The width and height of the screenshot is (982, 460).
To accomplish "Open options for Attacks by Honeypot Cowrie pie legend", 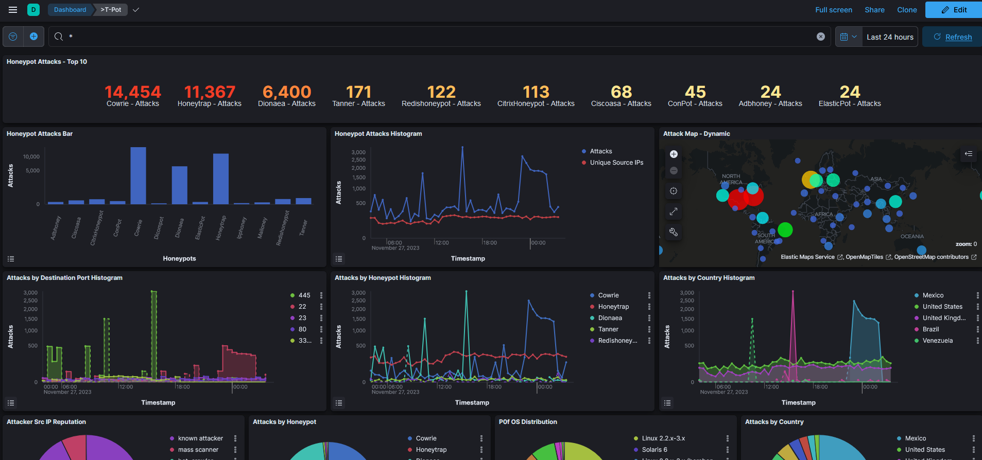I will click(481, 438).
